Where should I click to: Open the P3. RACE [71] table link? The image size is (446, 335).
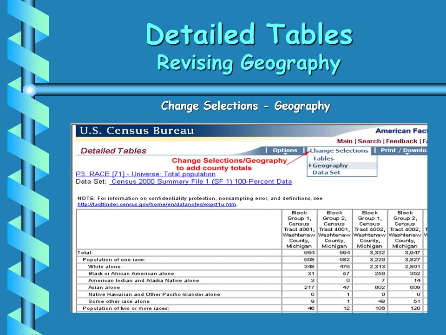coord(145,174)
